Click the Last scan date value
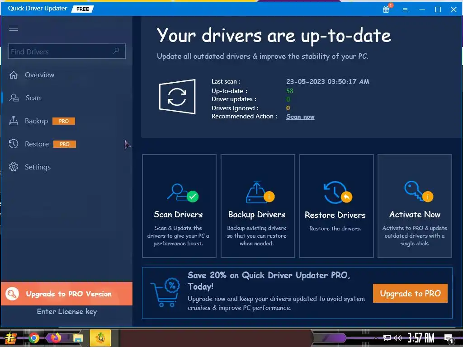Screen dimensions: 463x347 click(x=327, y=82)
